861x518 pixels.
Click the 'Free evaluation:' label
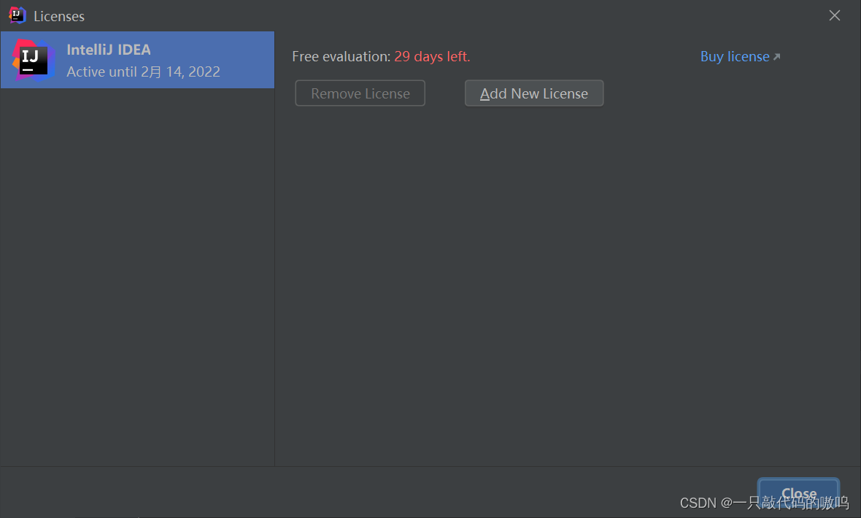(x=341, y=57)
